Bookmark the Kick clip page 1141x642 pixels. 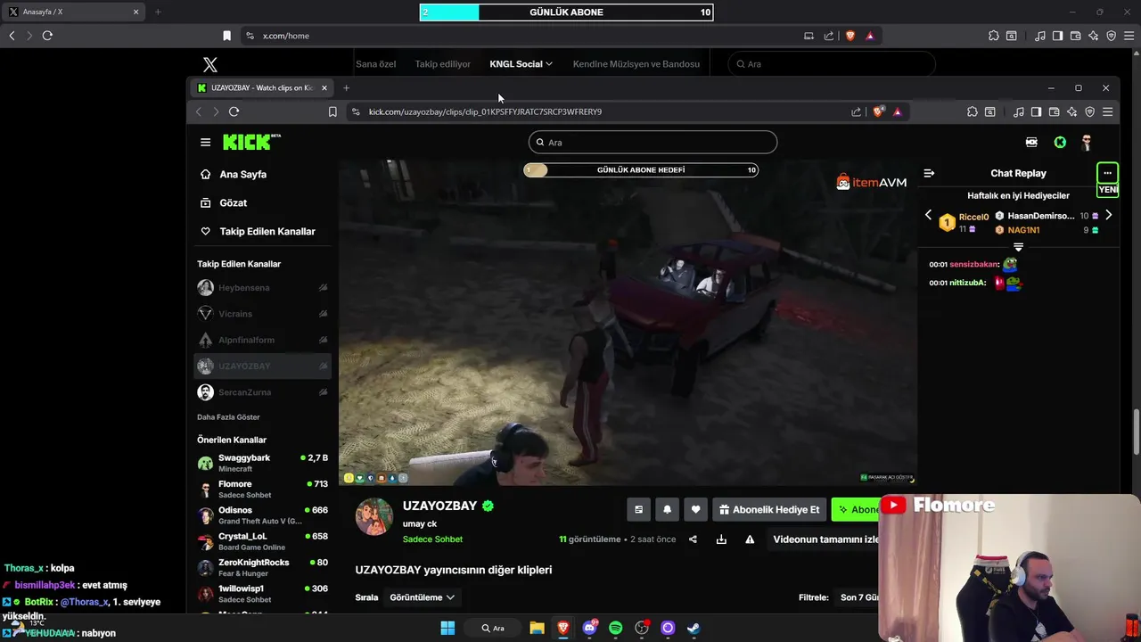coord(332,111)
